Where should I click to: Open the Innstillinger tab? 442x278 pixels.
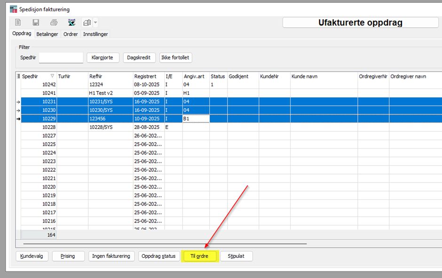click(x=95, y=34)
